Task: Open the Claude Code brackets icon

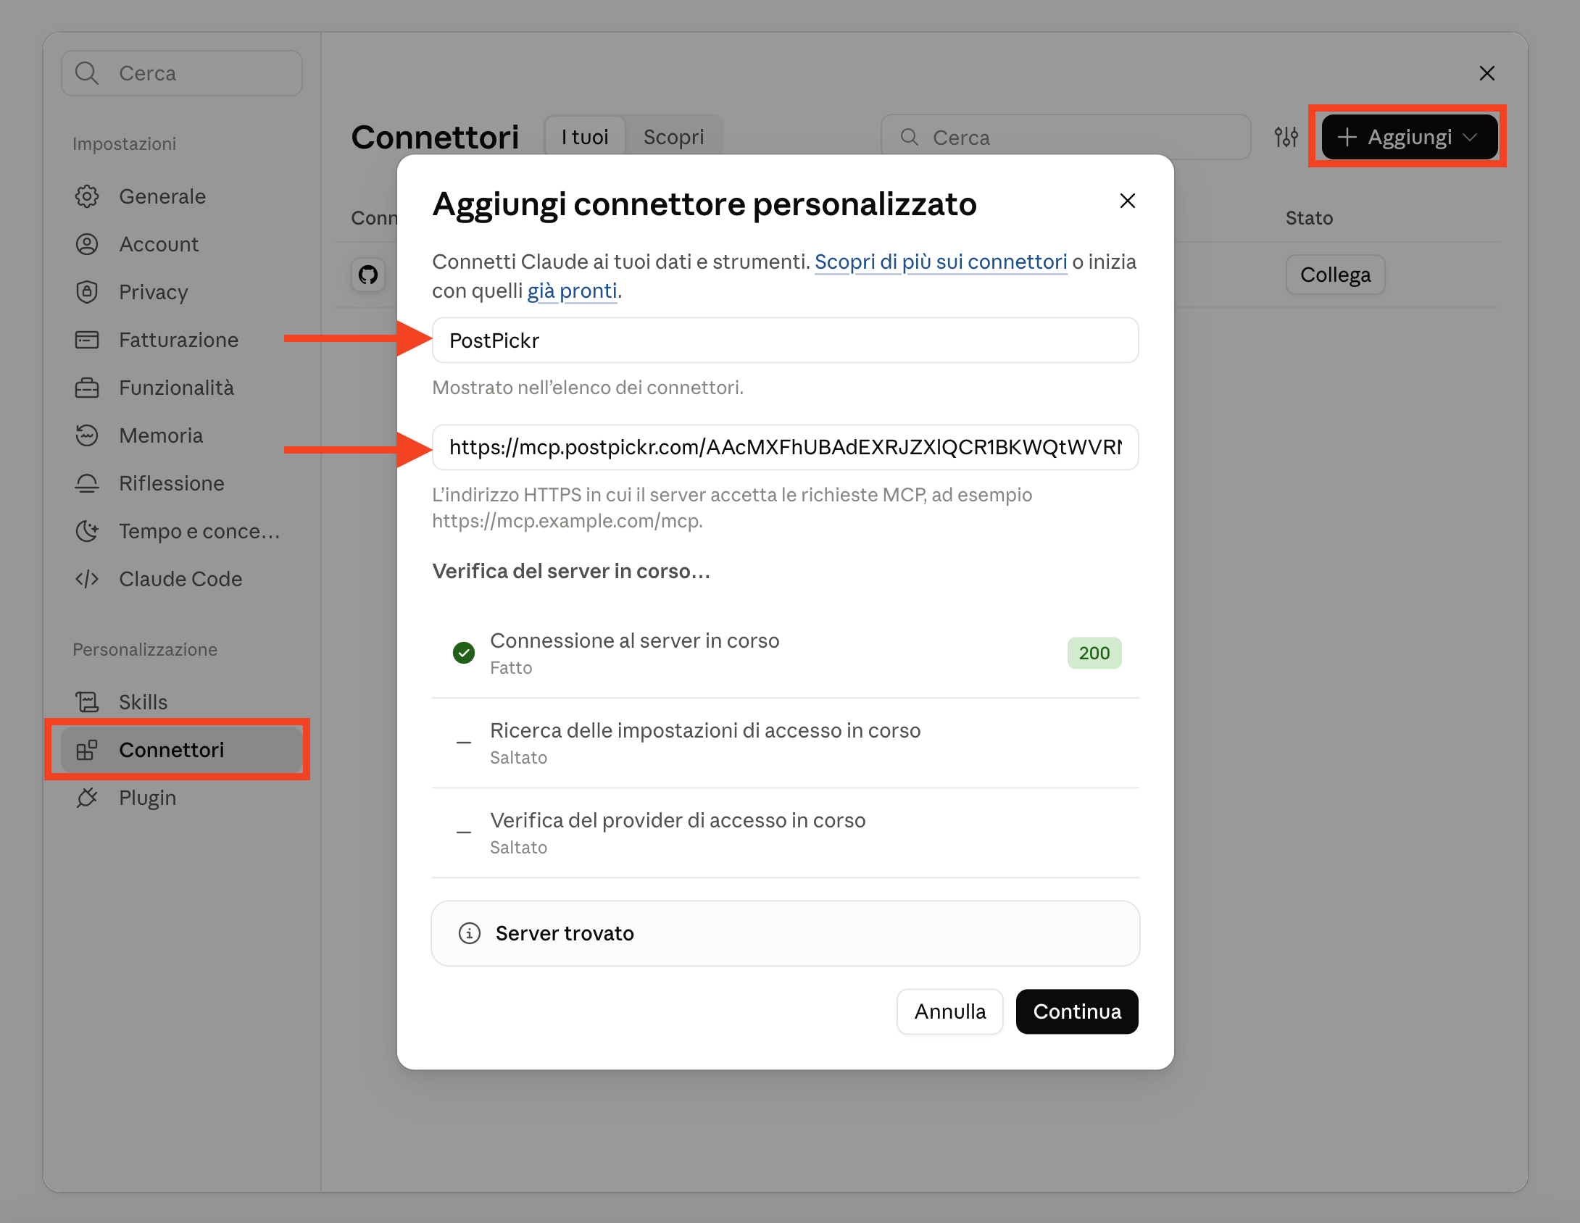Action: [x=87, y=579]
